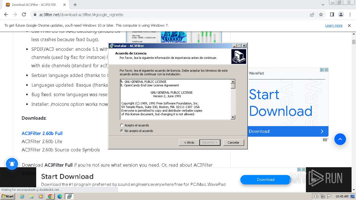Open AdChoices icon on bottom banner

click(x=299, y=169)
